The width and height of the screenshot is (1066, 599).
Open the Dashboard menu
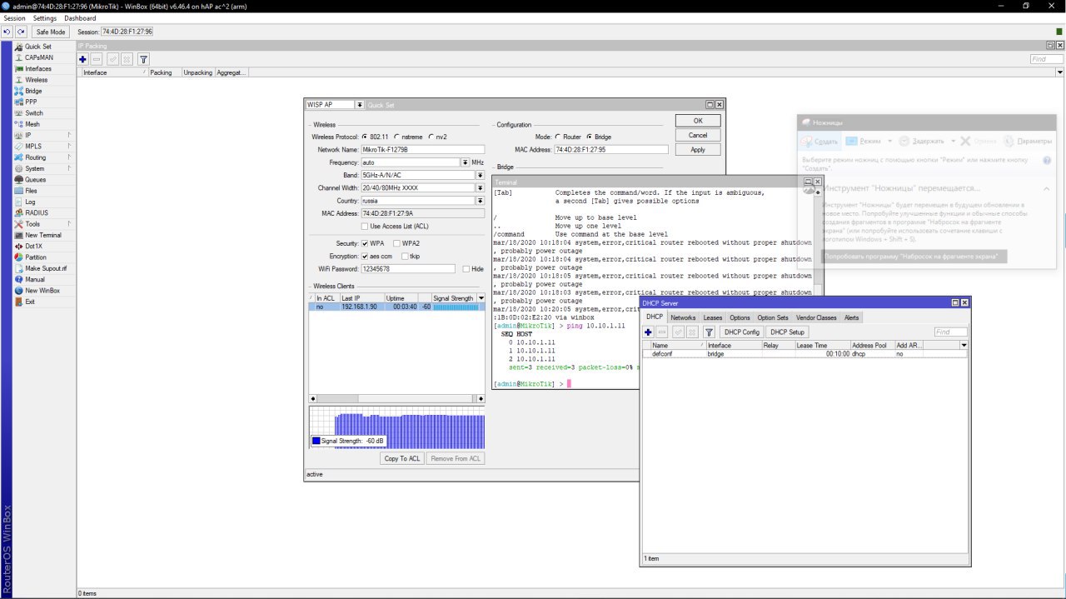point(80,18)
